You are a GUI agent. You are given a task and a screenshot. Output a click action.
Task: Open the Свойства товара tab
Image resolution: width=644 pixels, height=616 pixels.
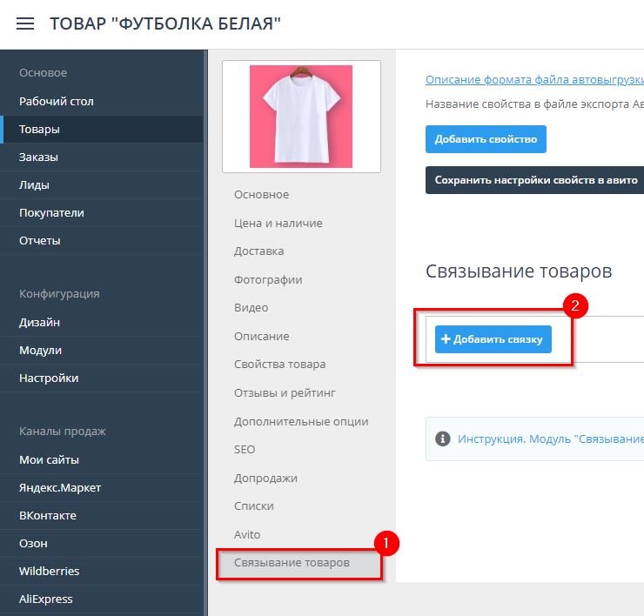point(279,364)
